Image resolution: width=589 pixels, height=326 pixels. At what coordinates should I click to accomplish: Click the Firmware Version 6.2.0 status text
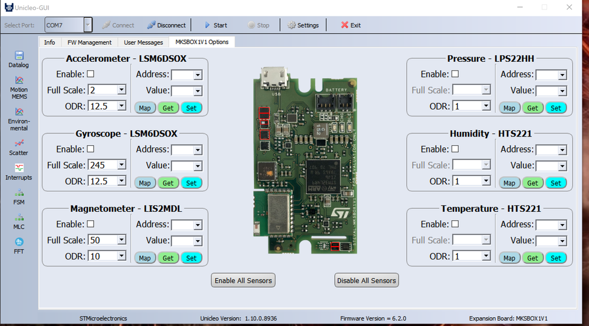click(x=373, y=318)
